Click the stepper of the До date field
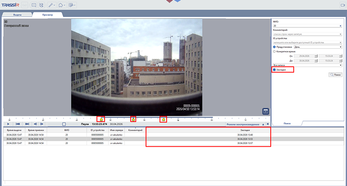Image resolution: width=347 pixels, height=186 pixels. pyautogui.click(x=316, y=60)
